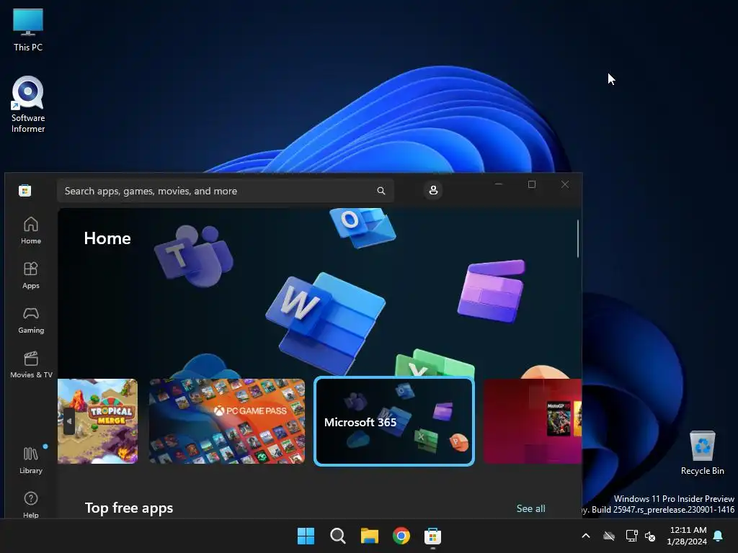Select the Tropical Merge carousel card
The height and width of the screenshot is (553, 738).
[97, 421]
